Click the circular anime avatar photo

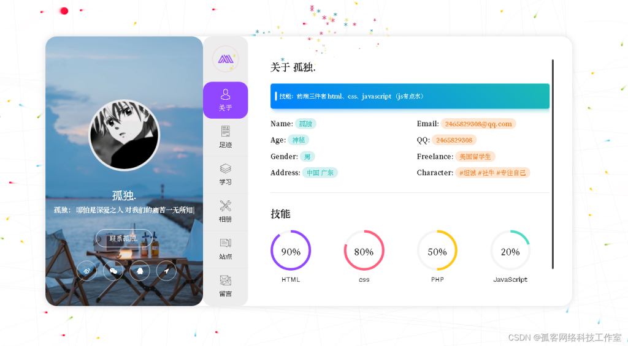tap(124, 135)
